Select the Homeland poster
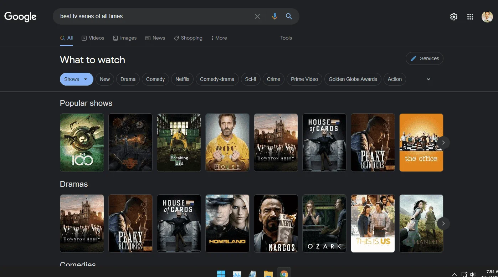The width and height of the screenshot is (498, 277). pyautogui.click(x=227, y=224)
